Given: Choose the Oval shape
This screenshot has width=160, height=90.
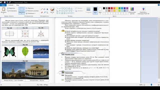Looking at the screenshot, I should (62, 8).
